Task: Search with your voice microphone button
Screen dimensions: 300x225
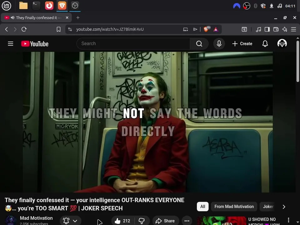Action: pos(219,44)
